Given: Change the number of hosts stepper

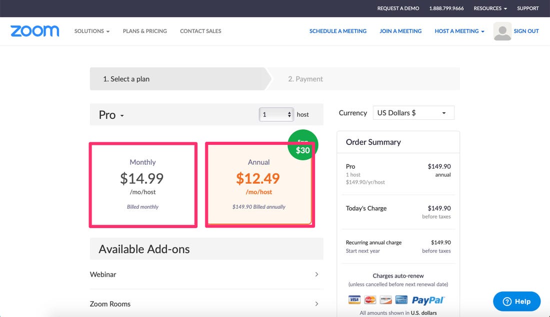Looking at the screenshot, I should 276,114.
